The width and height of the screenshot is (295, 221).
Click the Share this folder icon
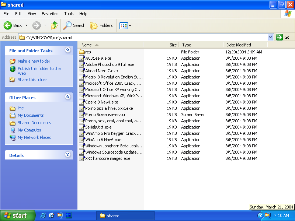[x=13, y=80]
